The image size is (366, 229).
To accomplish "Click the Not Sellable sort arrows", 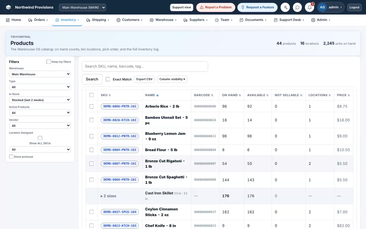I will tap(301, 95).
